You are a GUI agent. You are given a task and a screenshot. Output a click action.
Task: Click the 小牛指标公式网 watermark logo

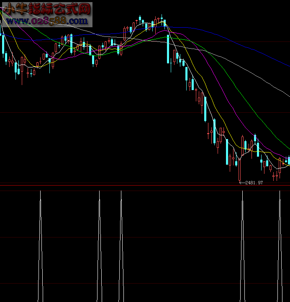[x=47, y=8]
